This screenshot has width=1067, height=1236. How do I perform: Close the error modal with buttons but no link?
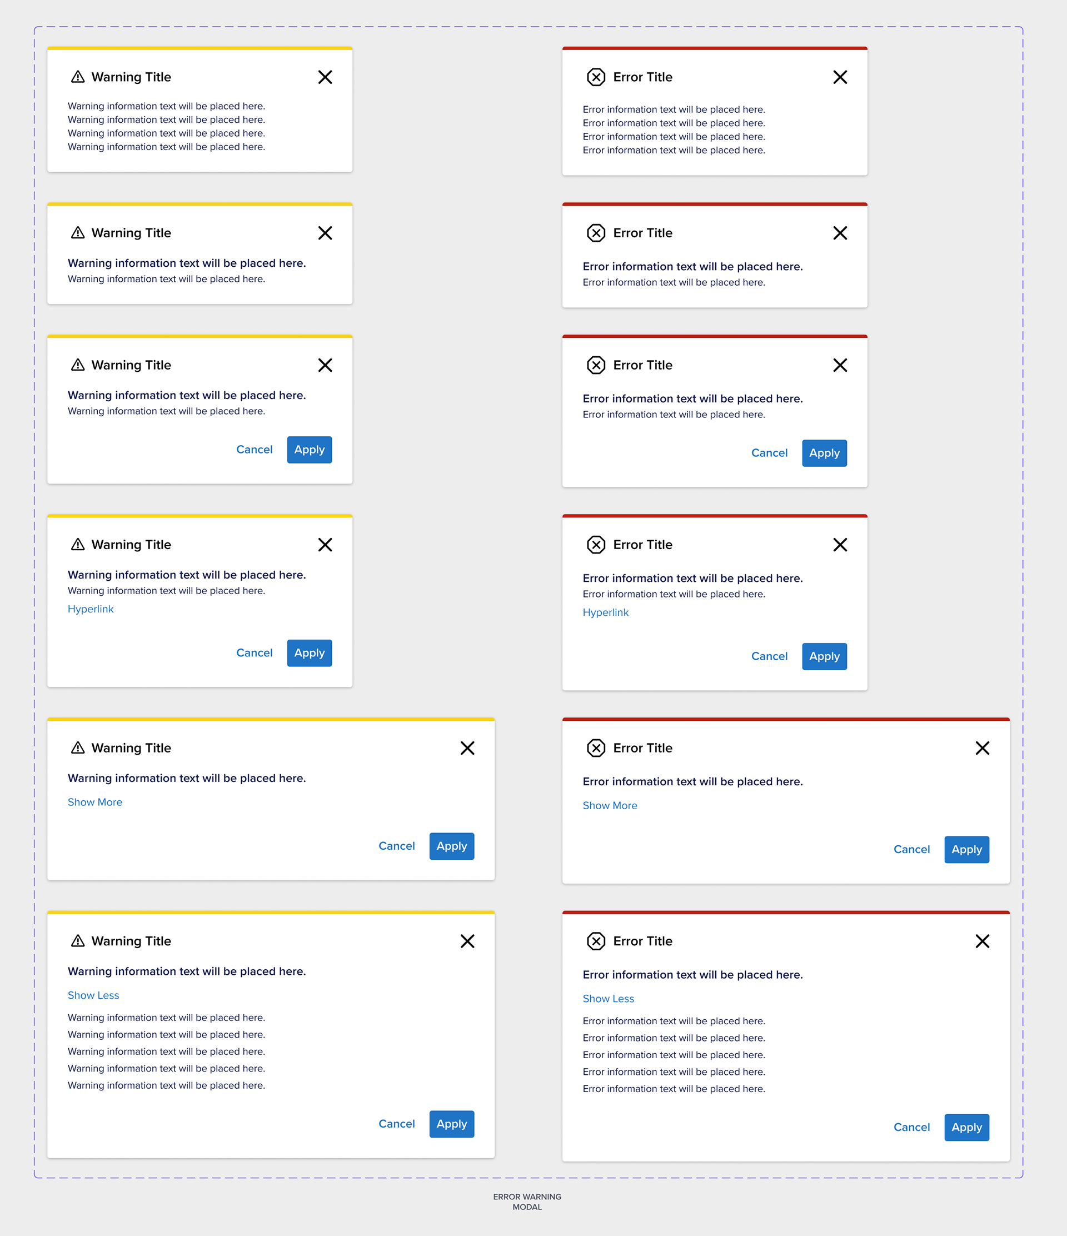tap(840, 365)
